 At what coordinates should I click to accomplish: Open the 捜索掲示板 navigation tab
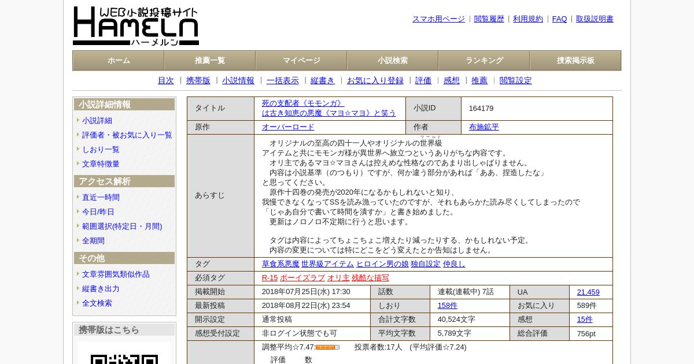coord(575,61)
